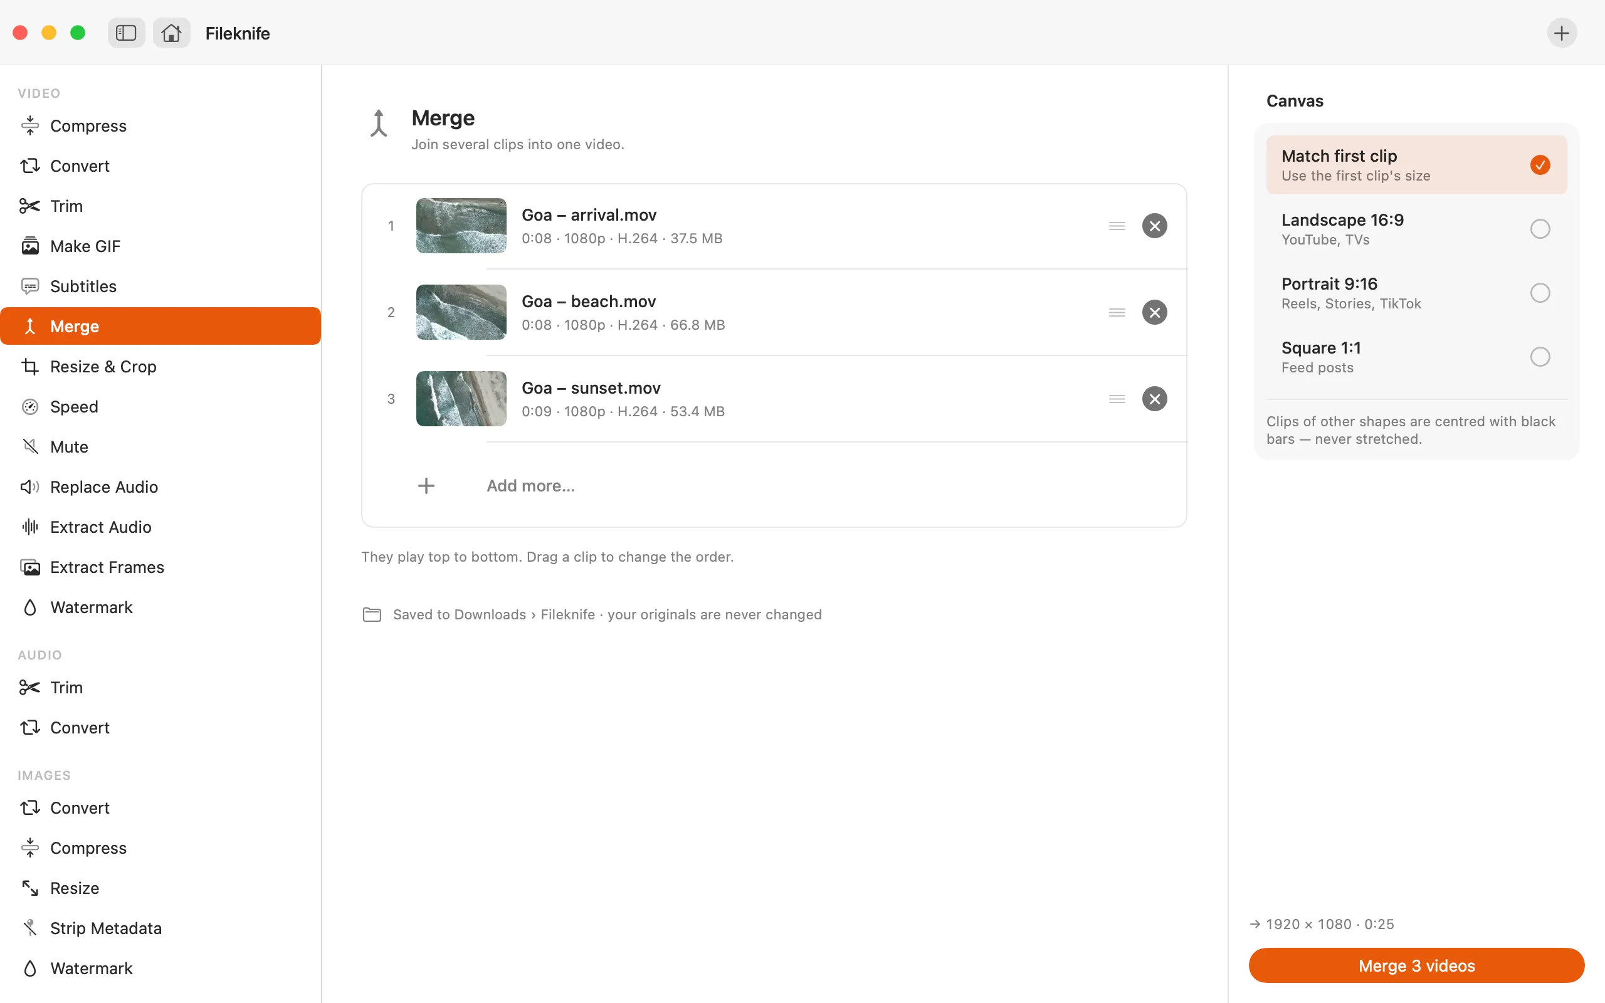Screen dimensions: 1605x1003
Task: Choose Portrait 9:16 canvas
Action: [1416, 293]
